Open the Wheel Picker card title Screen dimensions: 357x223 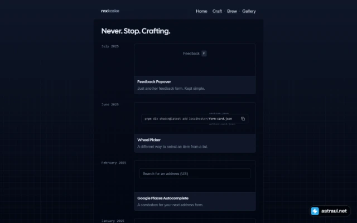[149, 140]
